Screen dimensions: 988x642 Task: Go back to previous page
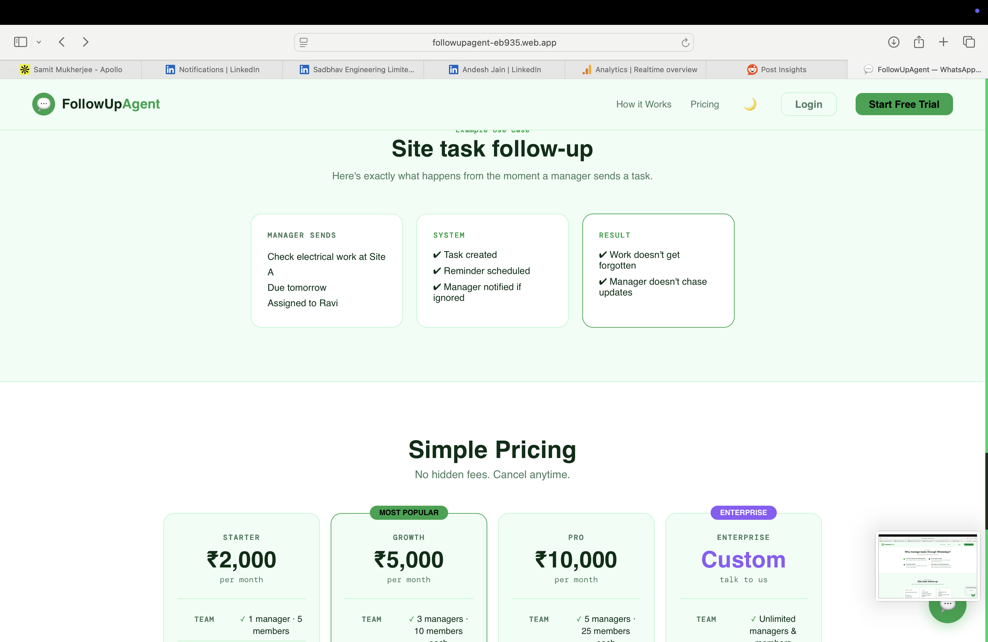(62, 42)
